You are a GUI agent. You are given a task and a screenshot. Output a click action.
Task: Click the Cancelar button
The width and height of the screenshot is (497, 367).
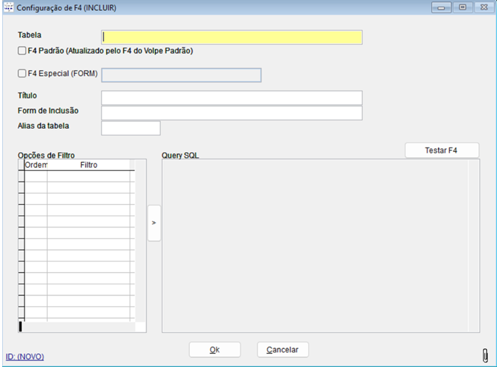(x=283, y=350)
